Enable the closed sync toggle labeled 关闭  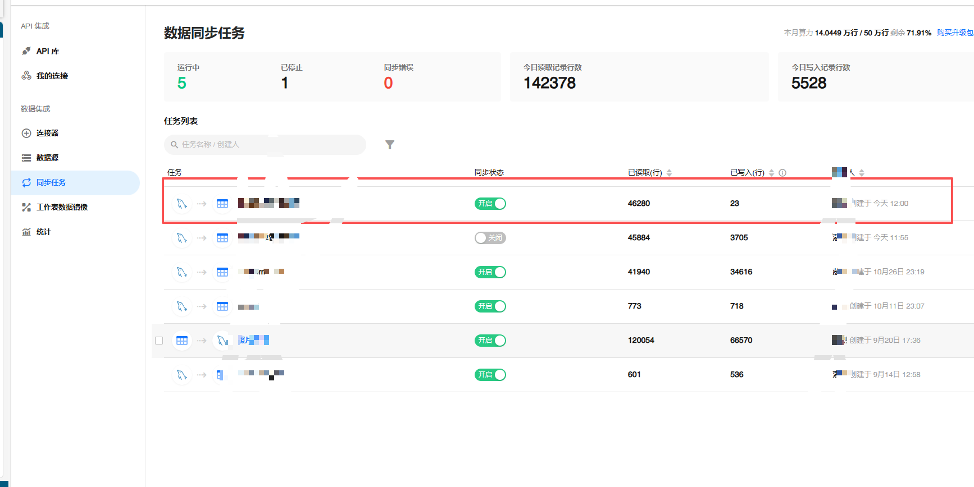point(490,238)
